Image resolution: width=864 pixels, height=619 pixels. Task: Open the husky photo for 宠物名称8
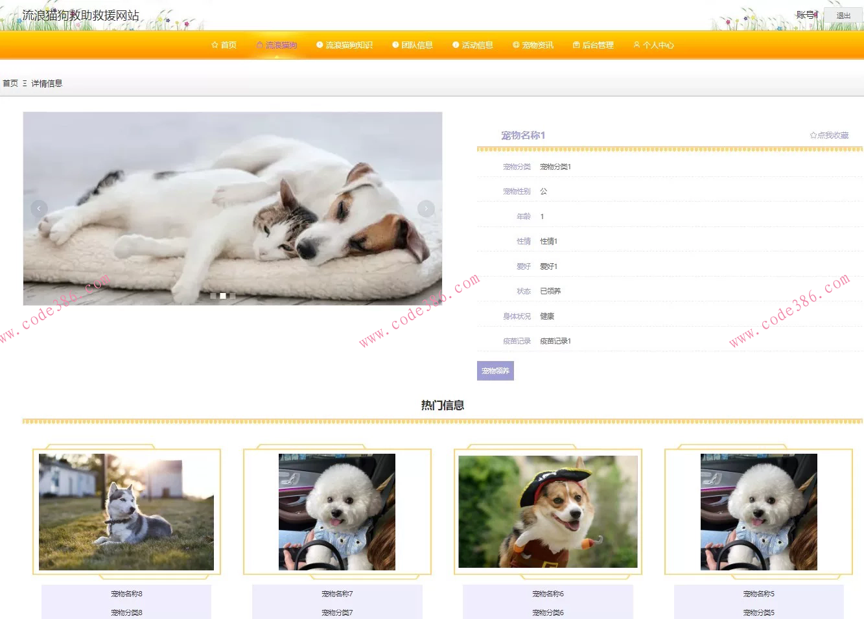126,512
